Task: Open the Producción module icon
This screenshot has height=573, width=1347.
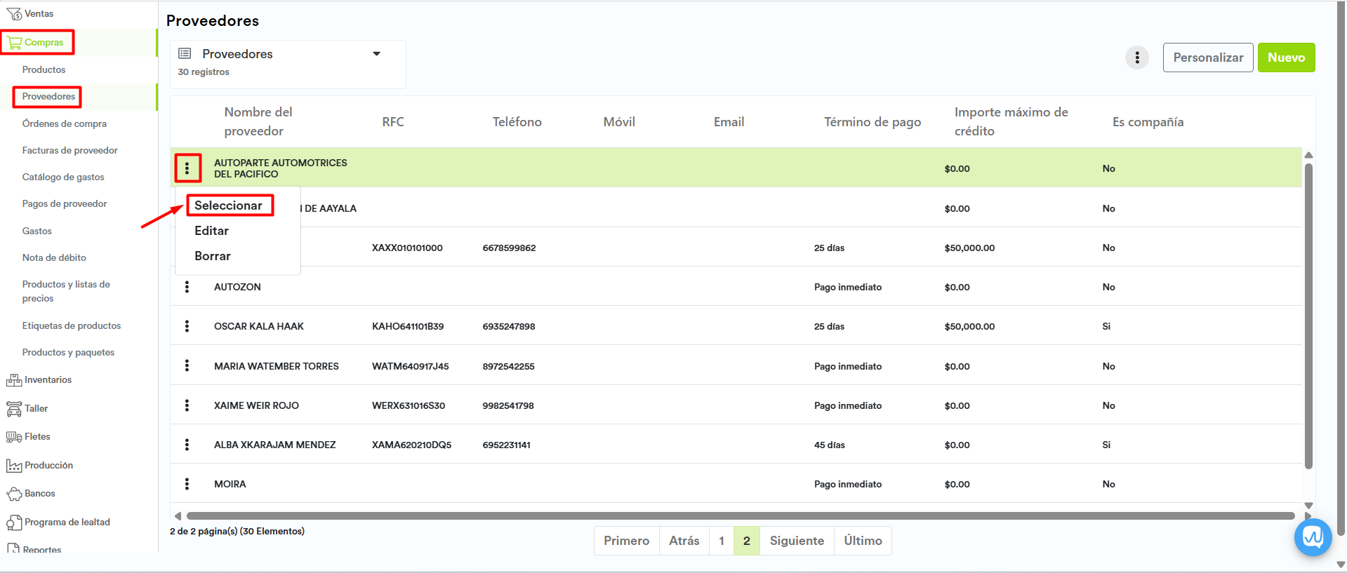Action: point(13,466)
